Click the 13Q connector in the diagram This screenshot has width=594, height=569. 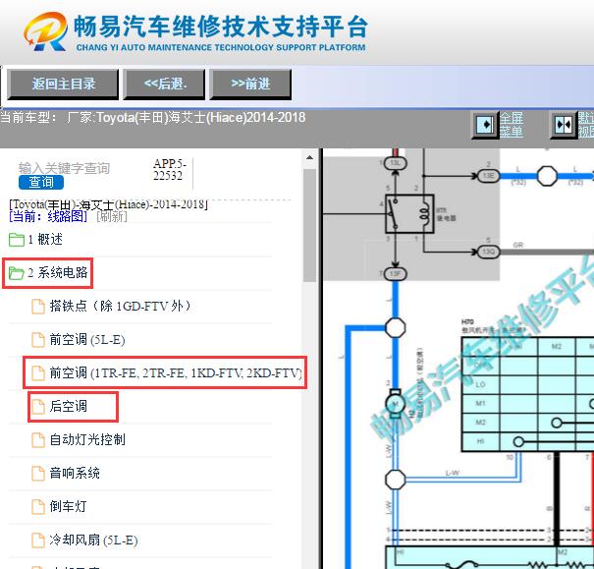coord(488,252)
